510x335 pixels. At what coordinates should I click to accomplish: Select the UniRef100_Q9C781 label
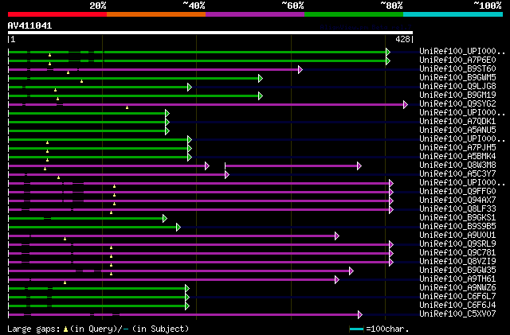click(x=457, y=253)
